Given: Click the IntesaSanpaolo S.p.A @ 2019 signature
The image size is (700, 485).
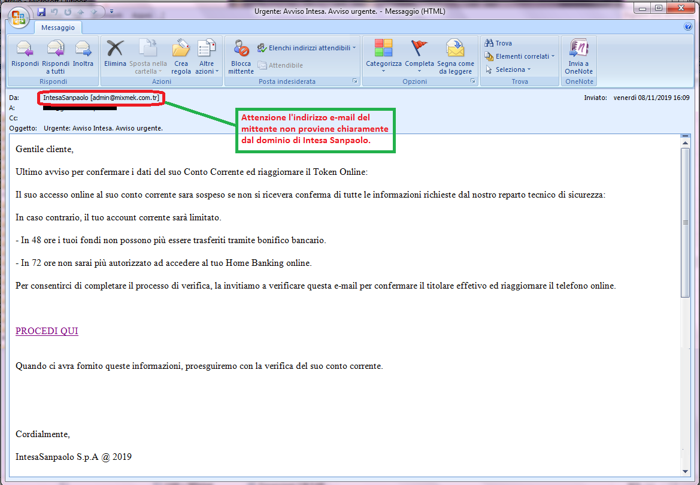Looking at the screenshot, I should 74,457.
